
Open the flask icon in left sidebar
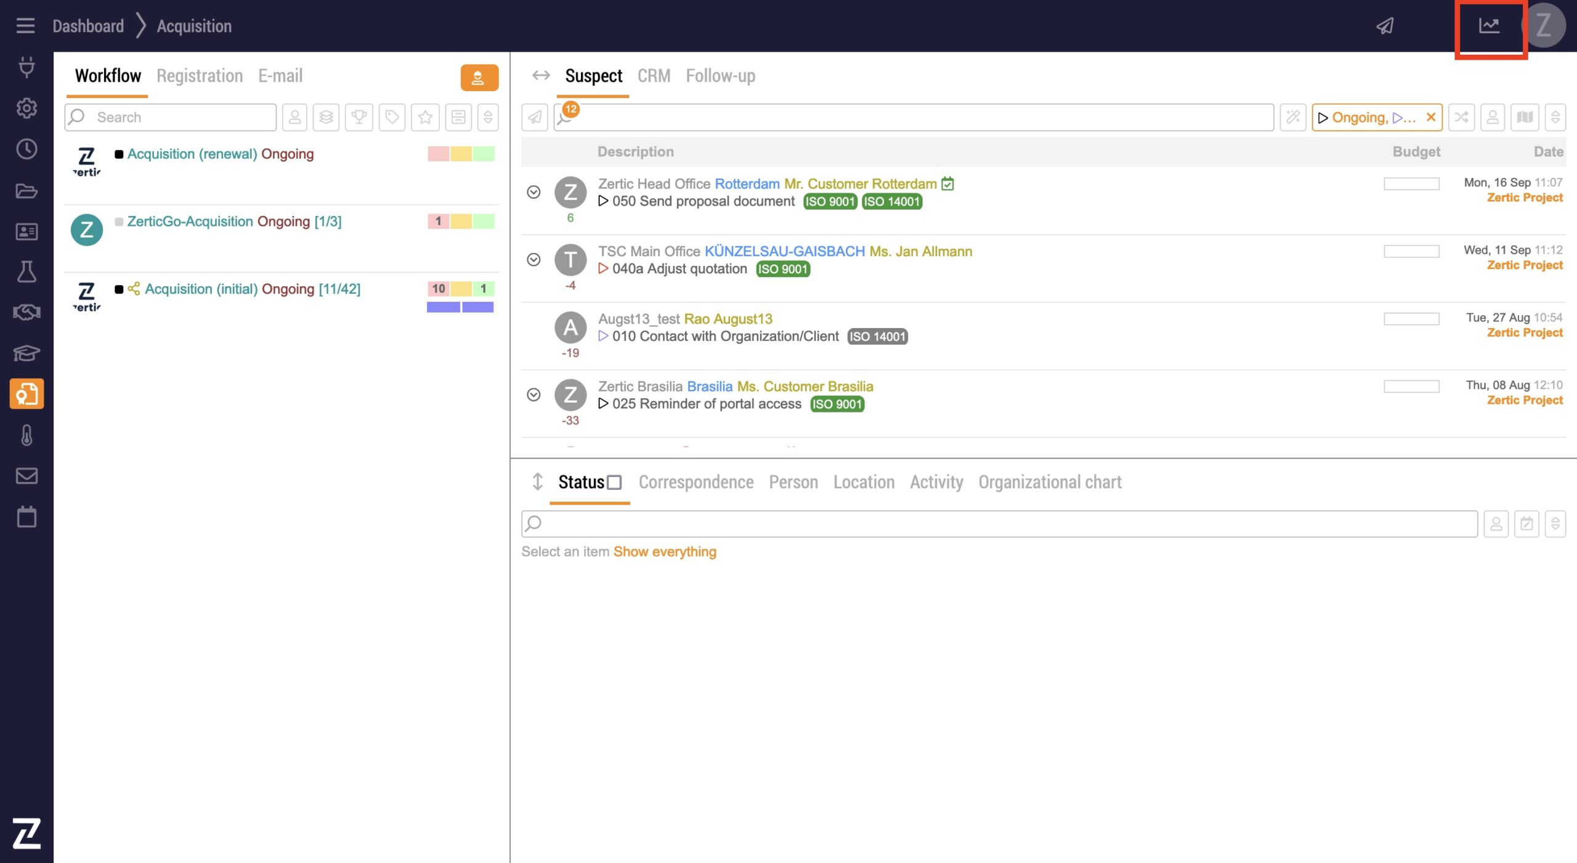click(x=26, y=271)
